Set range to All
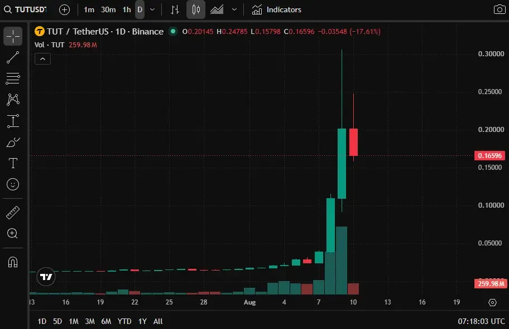The width and height of the screenshot is (509, 329). (x=158, y=321)
